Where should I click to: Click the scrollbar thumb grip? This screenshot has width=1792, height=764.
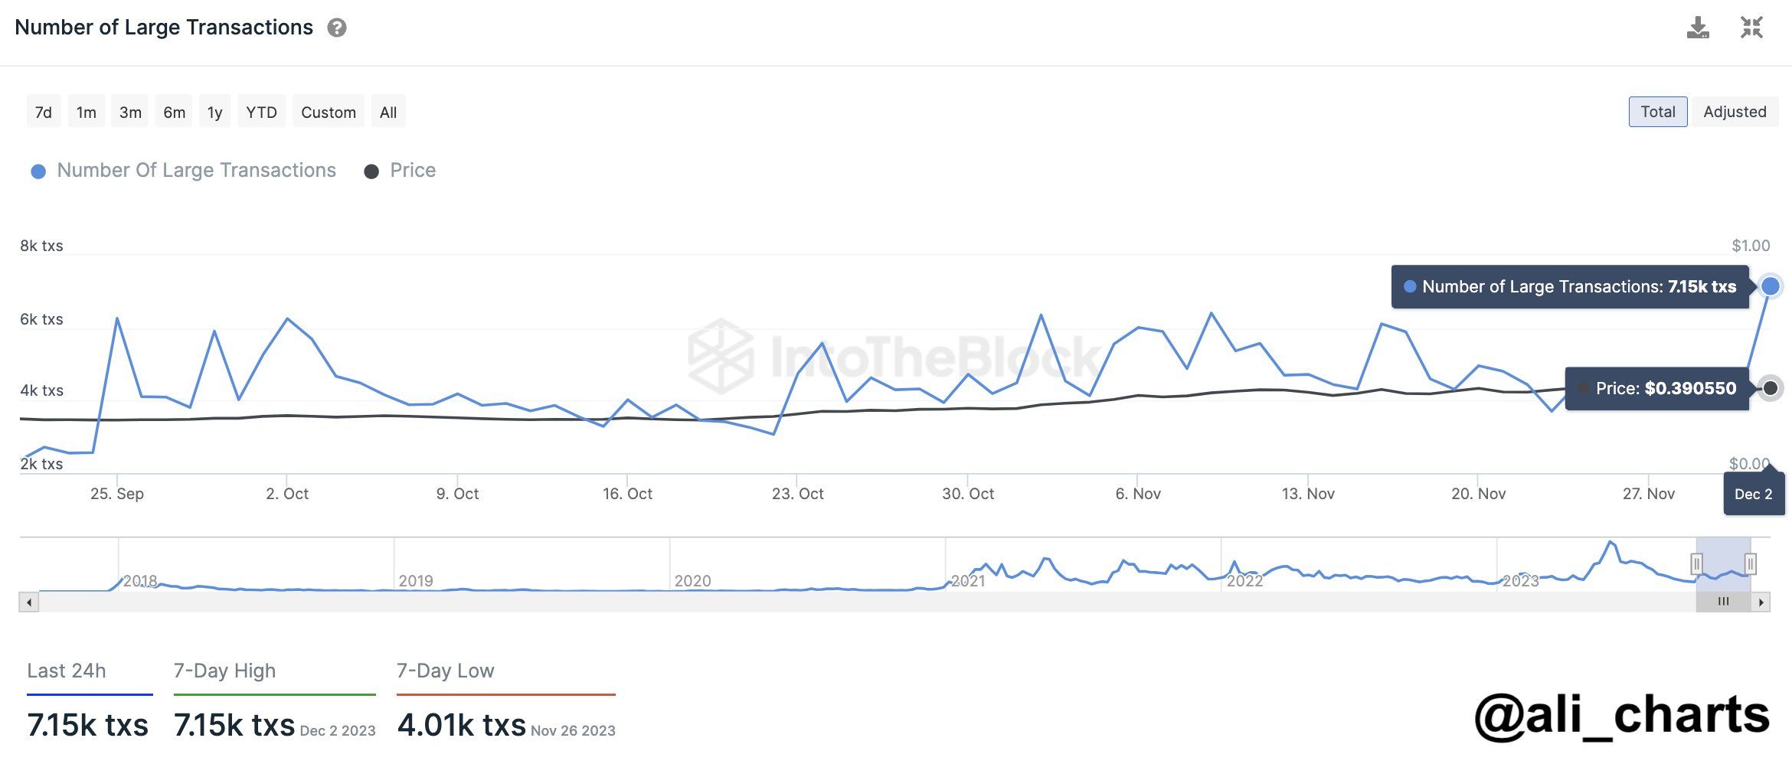(1723, 602)
